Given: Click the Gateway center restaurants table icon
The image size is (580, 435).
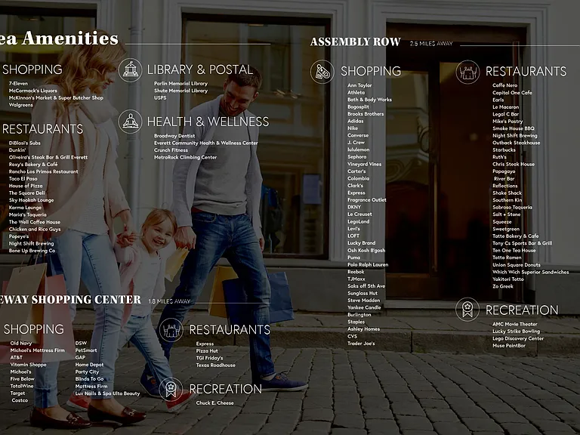Looking at the screenshot, I should click(x=171, y=330).
